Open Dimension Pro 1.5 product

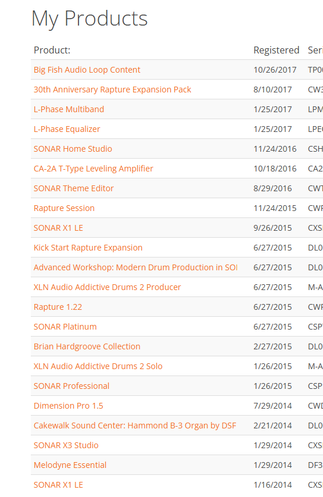click(x=68, y=406)
